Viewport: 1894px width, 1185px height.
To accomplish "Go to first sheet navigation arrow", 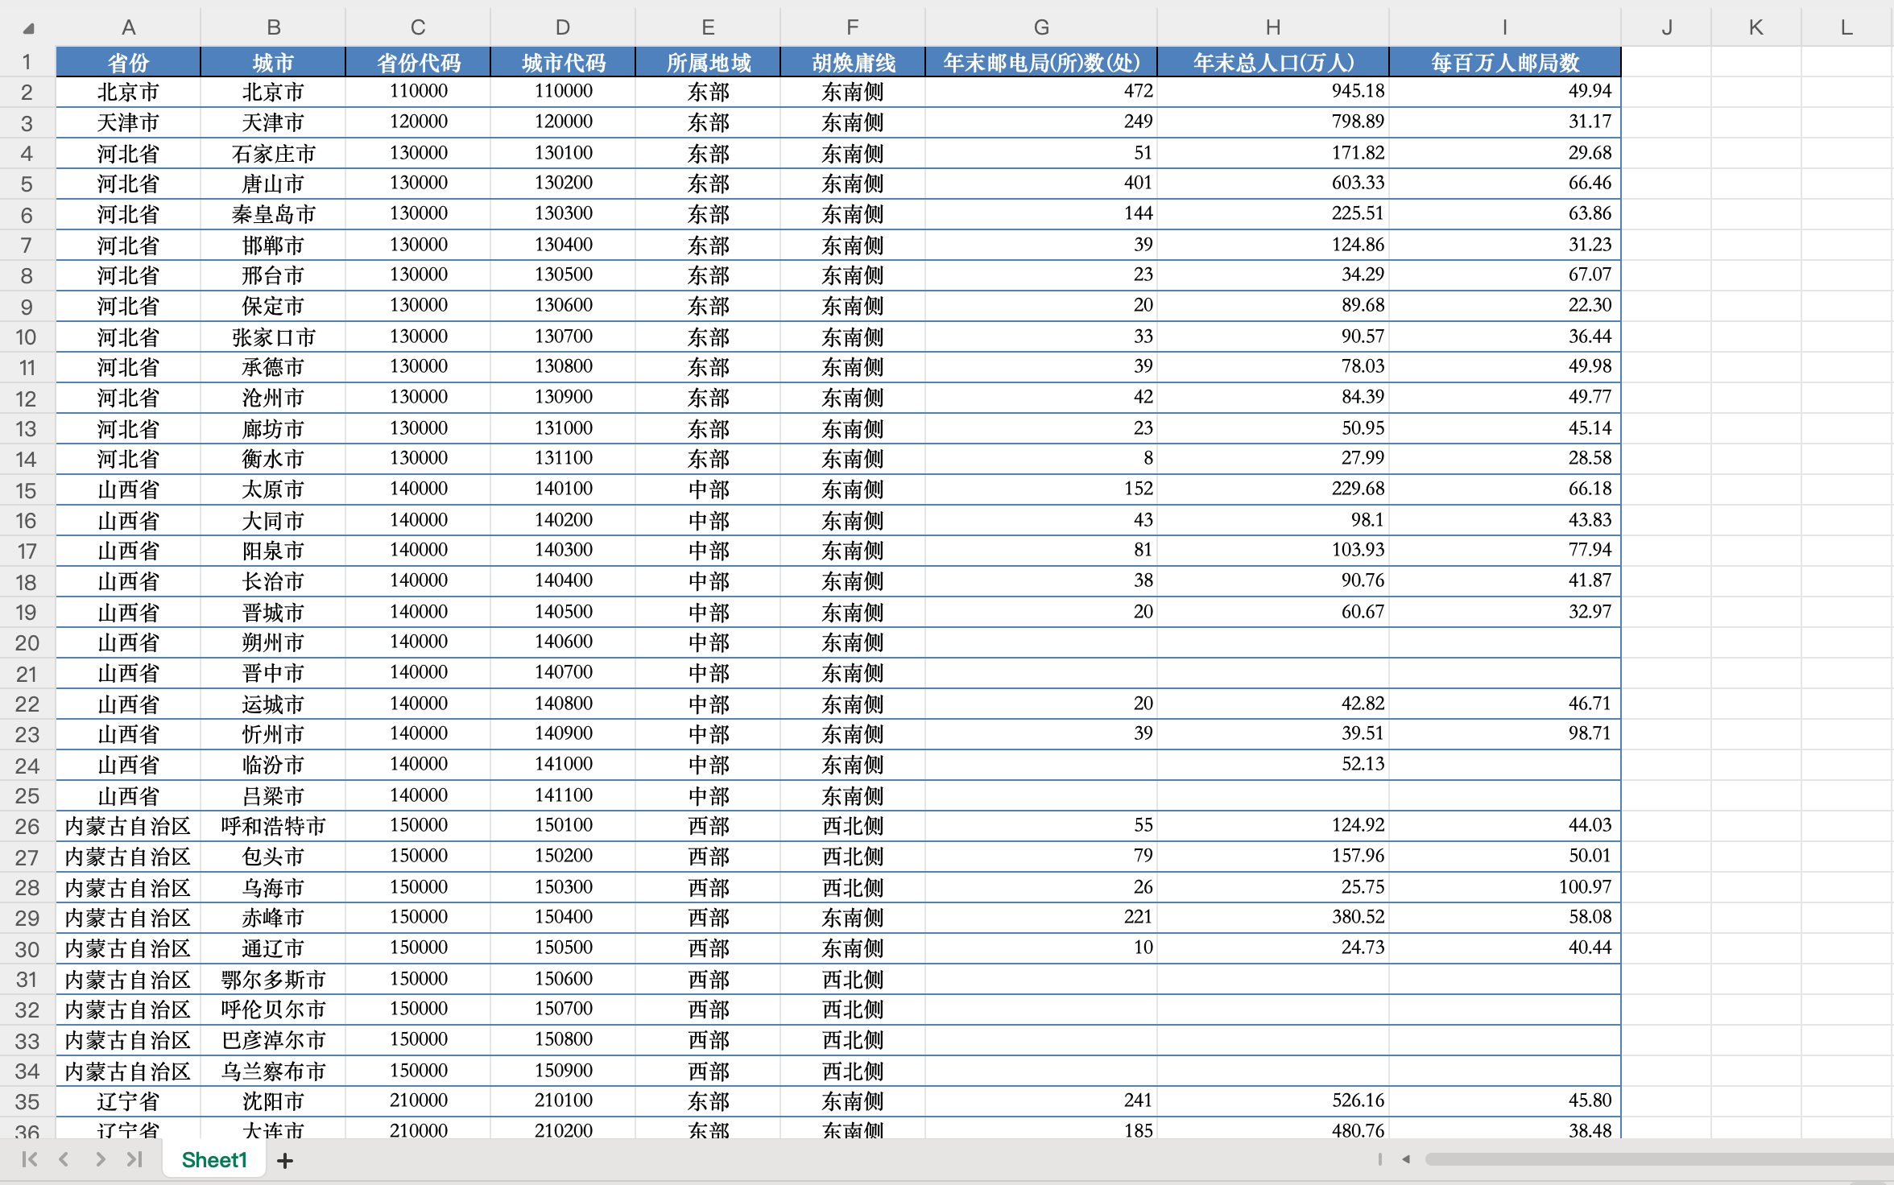I will 30,1159.
